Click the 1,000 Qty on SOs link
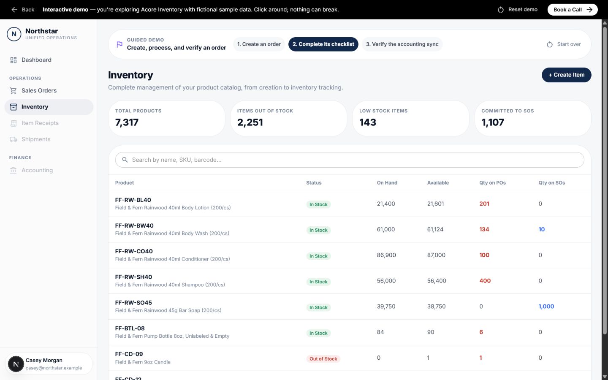608x380 pixels. pyautogui.click(x=546, y=307)
